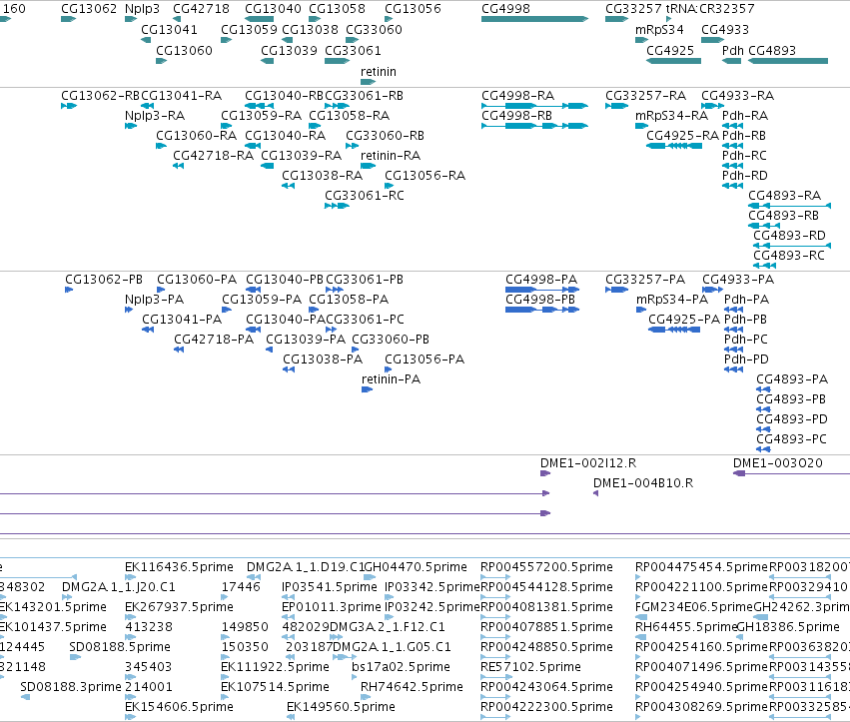The image size is (850, 722).
Task: Select the CG13058 gene label
Action: coord(338,9)
